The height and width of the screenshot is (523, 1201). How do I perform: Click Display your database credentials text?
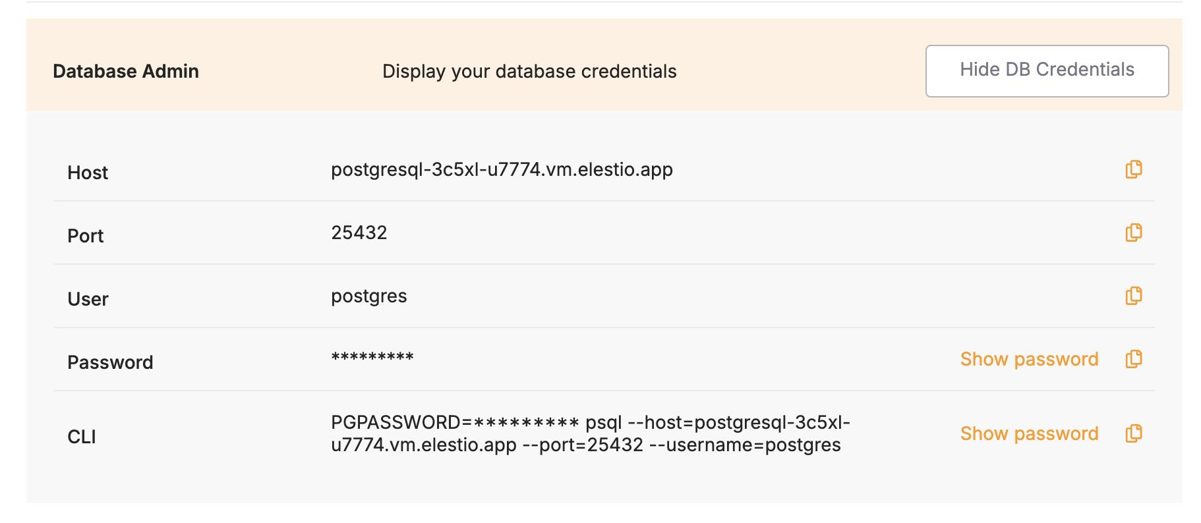(x=529, y=71)
